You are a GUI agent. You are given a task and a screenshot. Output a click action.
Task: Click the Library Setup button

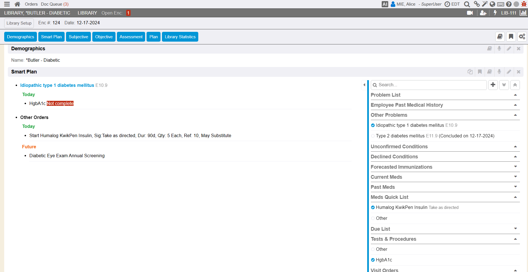pyautogui.click(x=19, y=23)
